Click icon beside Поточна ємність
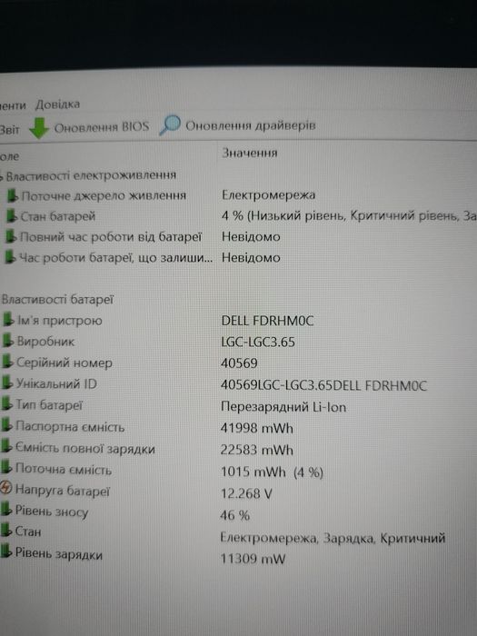The image size is (477, 636). coord(6,469)
